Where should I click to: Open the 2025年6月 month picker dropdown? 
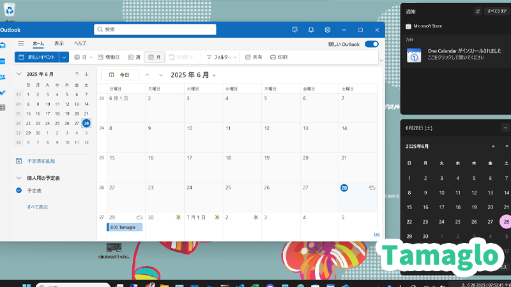214,75
